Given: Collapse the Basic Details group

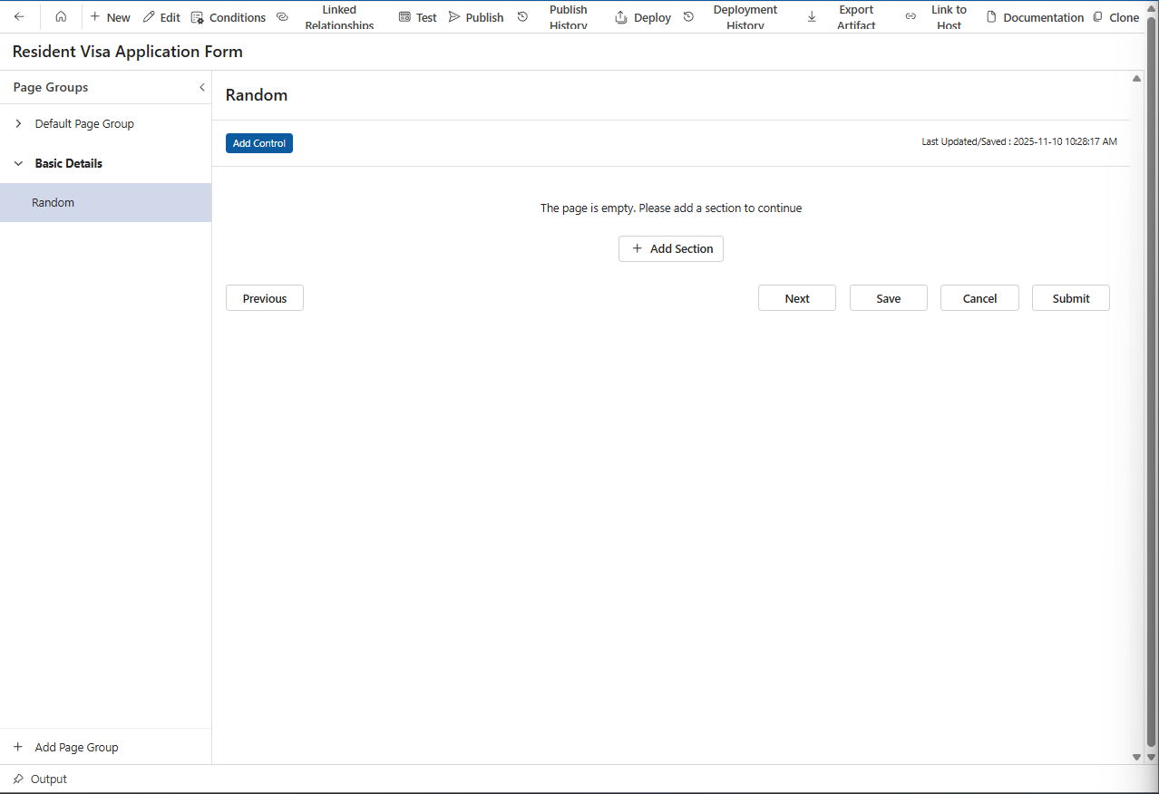Looking at the screenshot, I should (18, 163).
